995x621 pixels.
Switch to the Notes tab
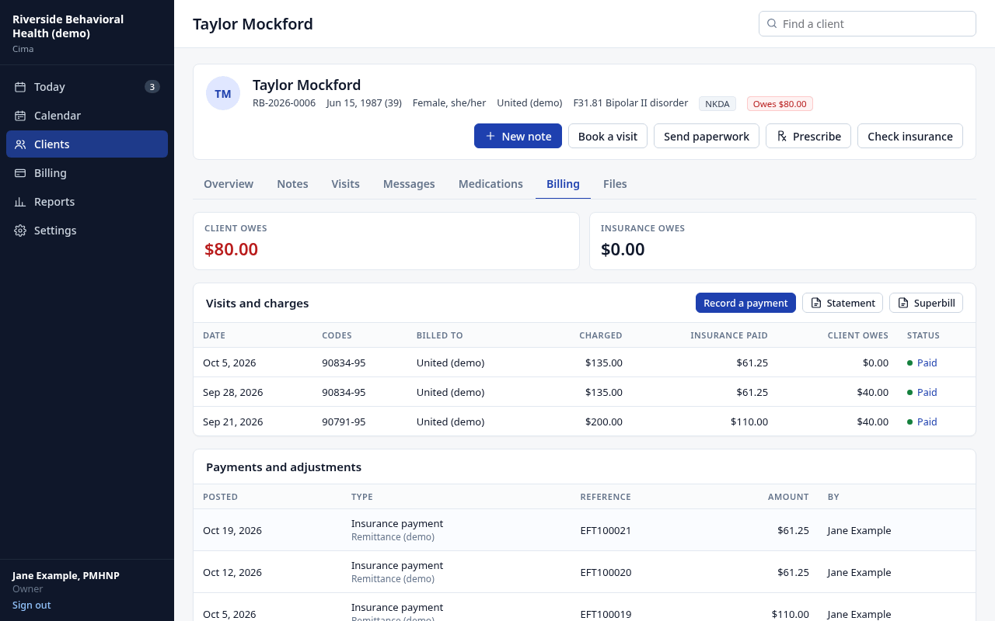tap(292, 184)
